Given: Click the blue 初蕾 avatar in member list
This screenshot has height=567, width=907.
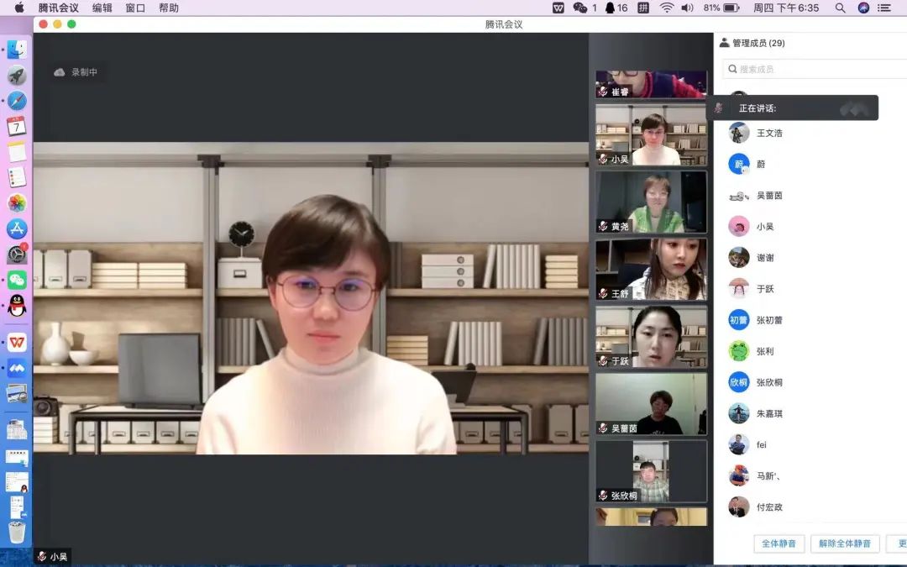Looking at the screenshot, I should 739,320.
